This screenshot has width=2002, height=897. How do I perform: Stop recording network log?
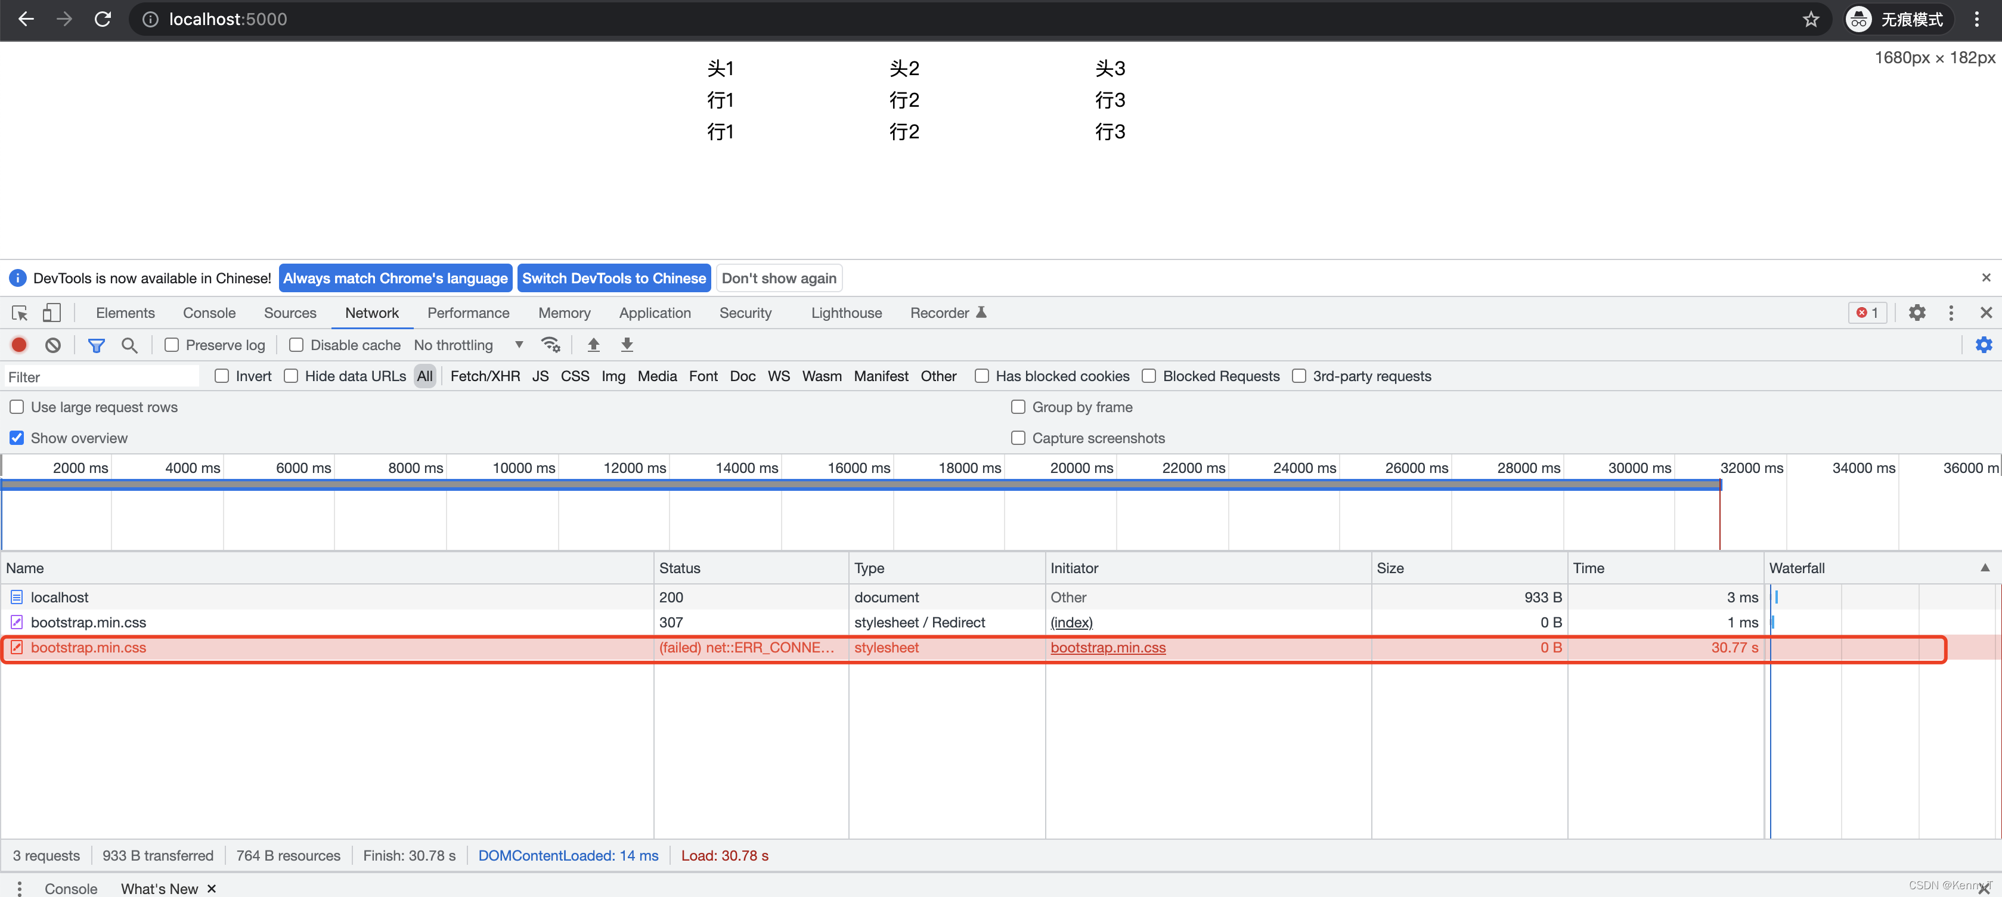20,344
